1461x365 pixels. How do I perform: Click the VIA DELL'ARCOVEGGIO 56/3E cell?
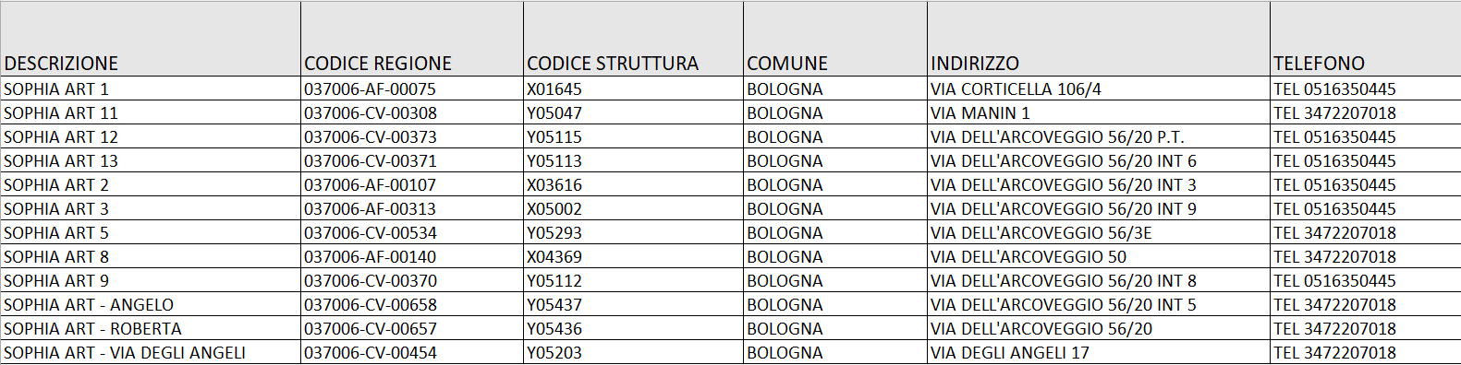(x=1099, y=232)
